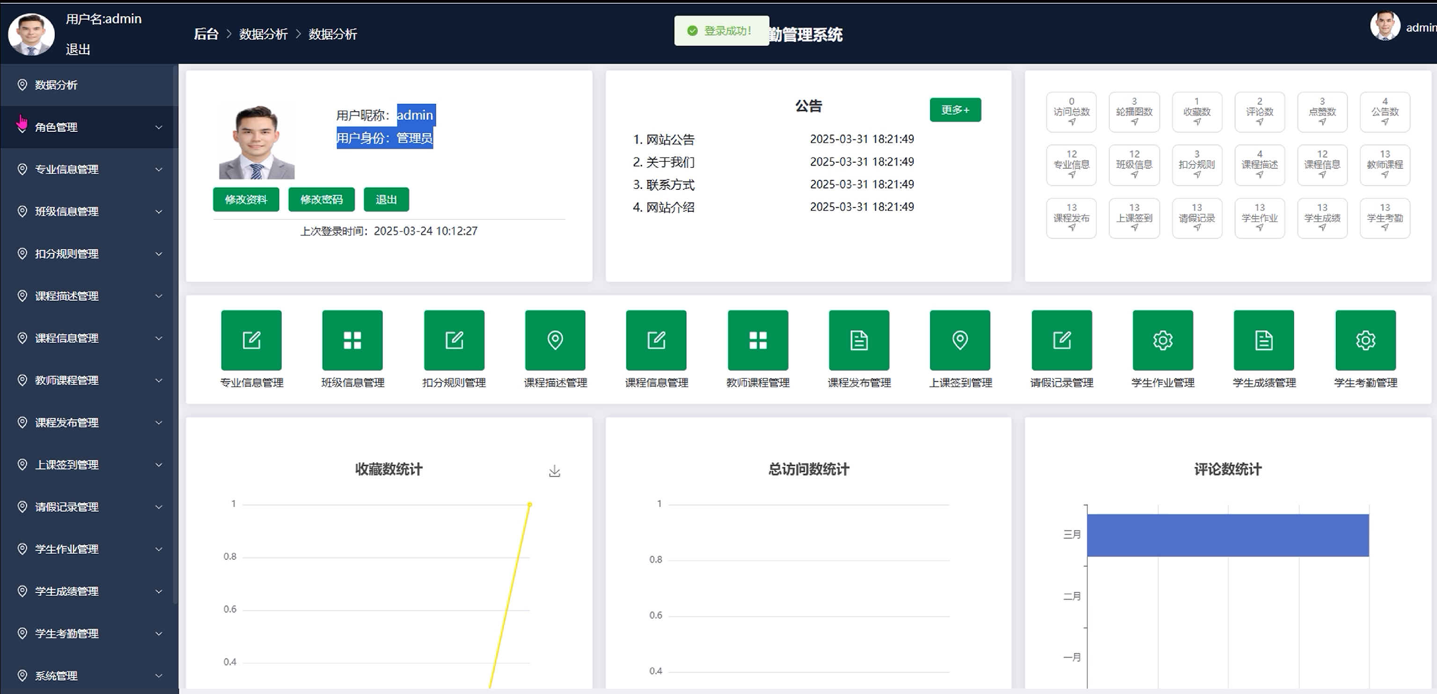Open the 请假记录管理 edit tile icon

point(1061,340)
